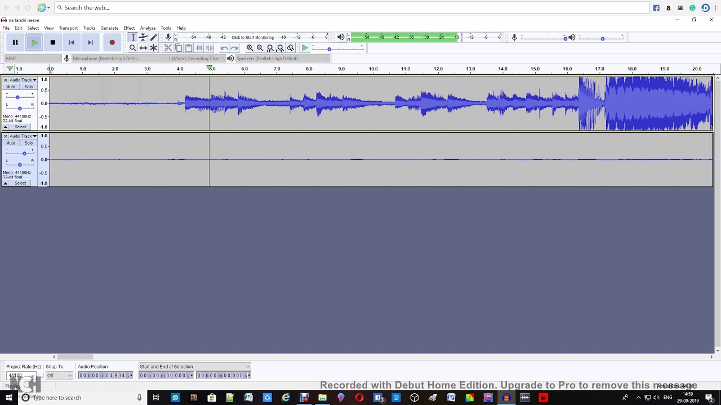This screenshot has width=721, height=405.
Task: Click the Audio Position time field
Action: click(106, 375)
